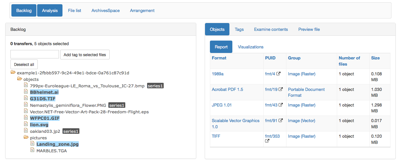Open the Visualizations tab
Viewport: 398px width, 163px height.
pos(251,47)
